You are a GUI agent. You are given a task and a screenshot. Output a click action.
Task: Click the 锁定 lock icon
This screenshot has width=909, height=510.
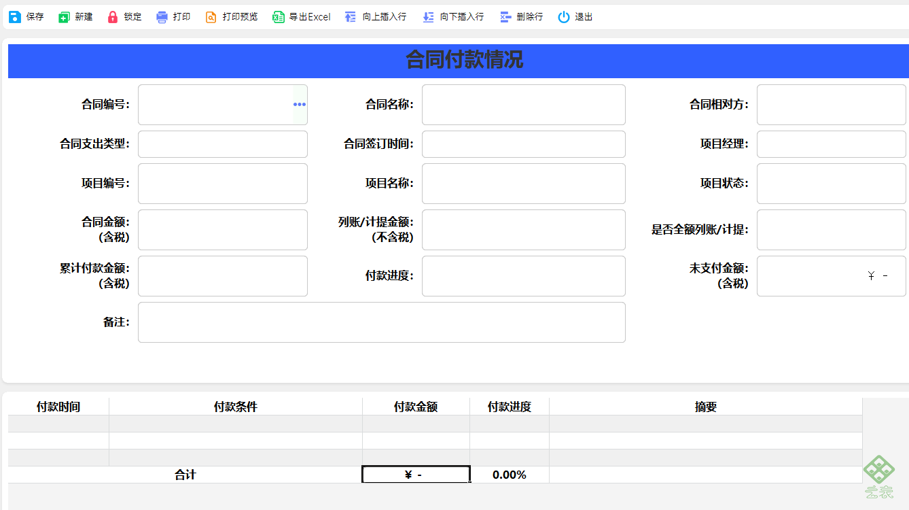pyautogui.click(x=113, y=17)
